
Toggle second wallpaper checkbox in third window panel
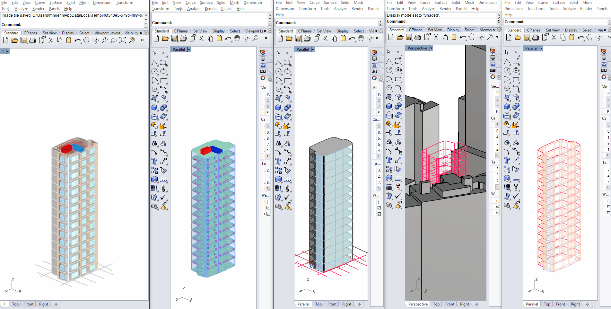click(379, 214)
